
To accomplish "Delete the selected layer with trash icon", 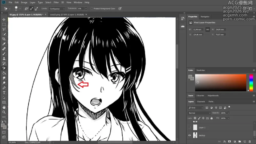I will point(250,141).
